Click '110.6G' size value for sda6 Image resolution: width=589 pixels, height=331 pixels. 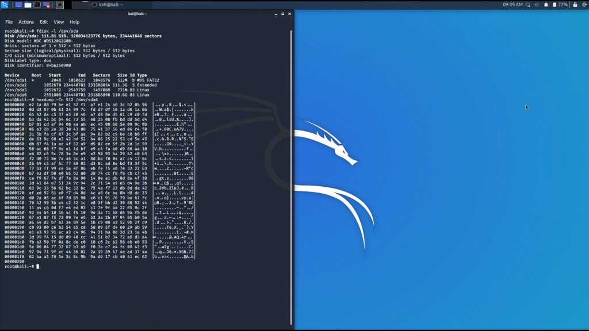(120, 95)
